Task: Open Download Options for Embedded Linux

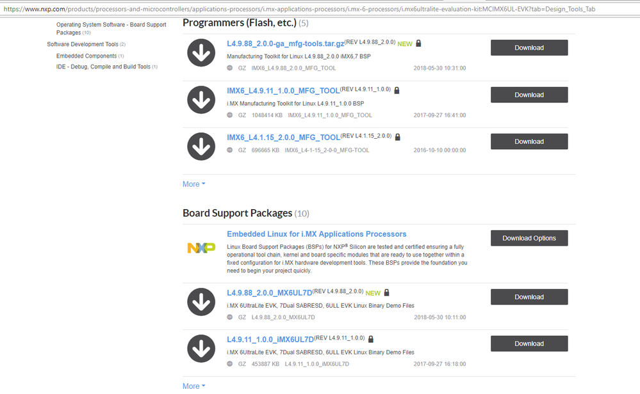Action: coord(529,238)
